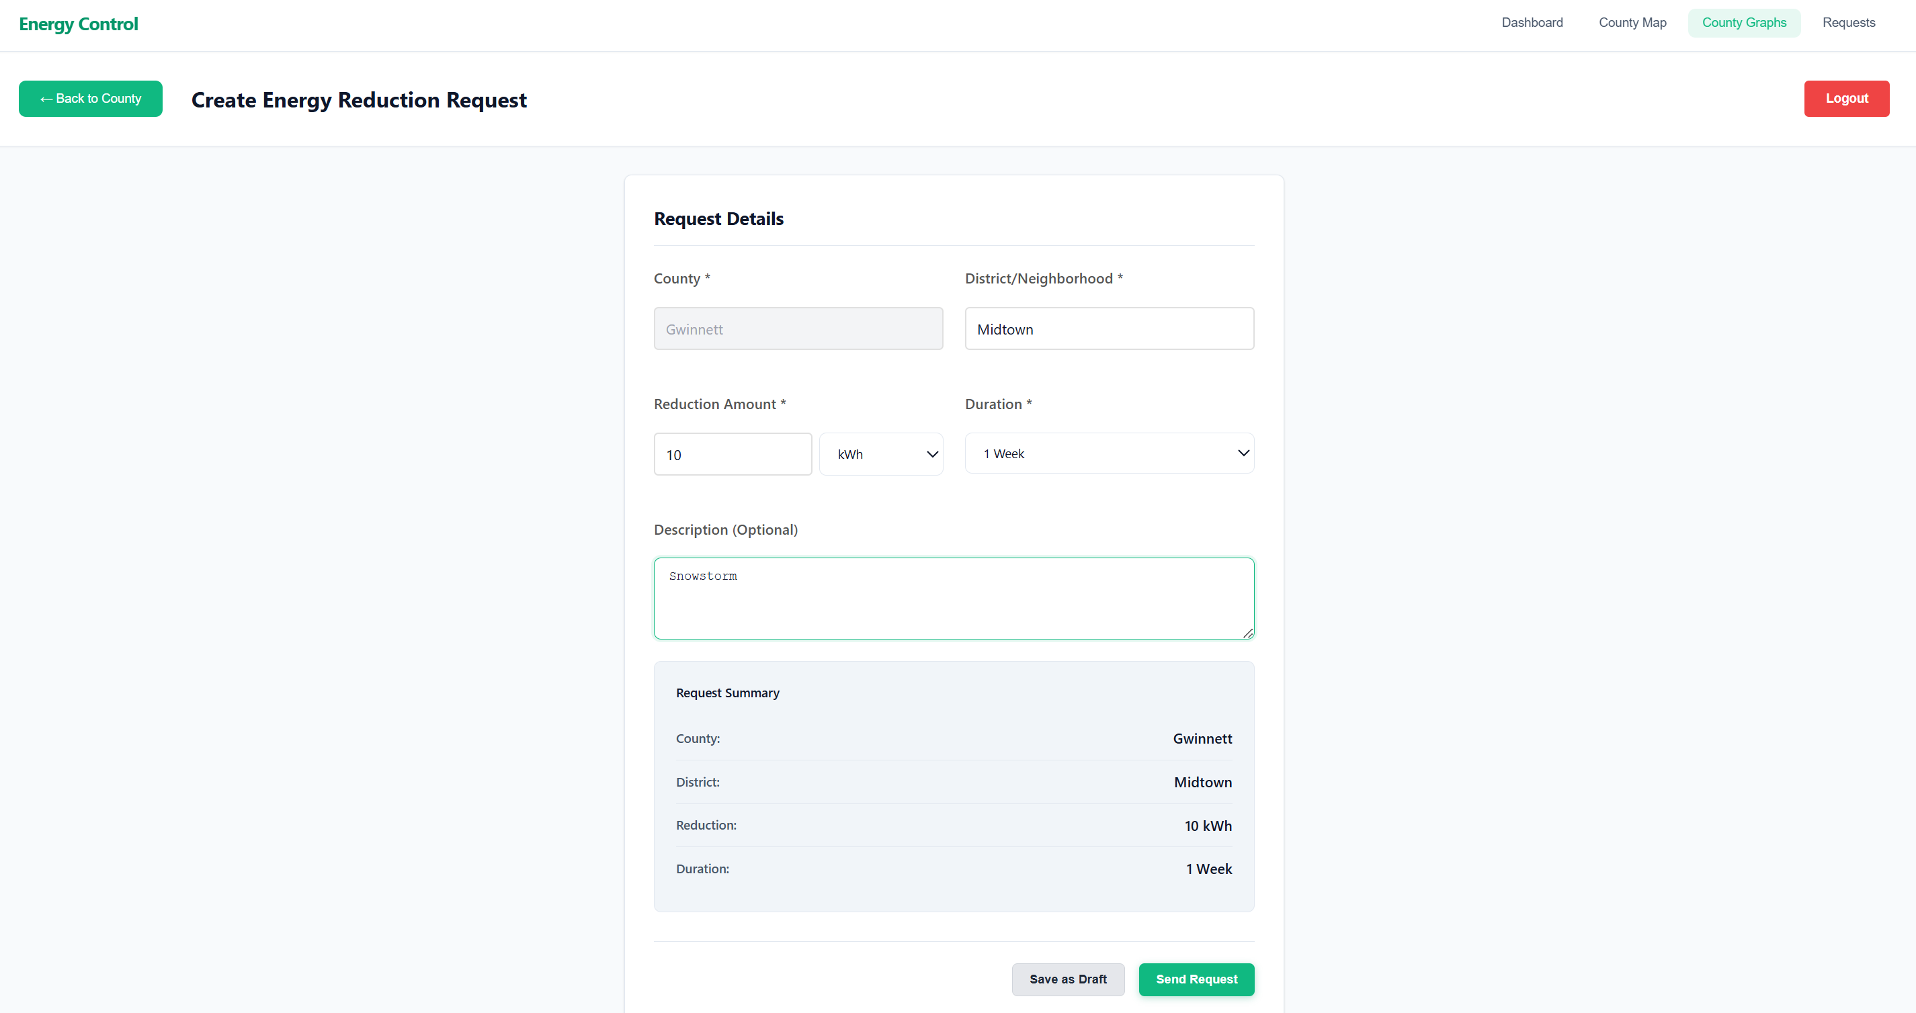The image size is (1916, 1013).
Task: Click in the Description Snowstorm textarea
Action: (952, 599)
